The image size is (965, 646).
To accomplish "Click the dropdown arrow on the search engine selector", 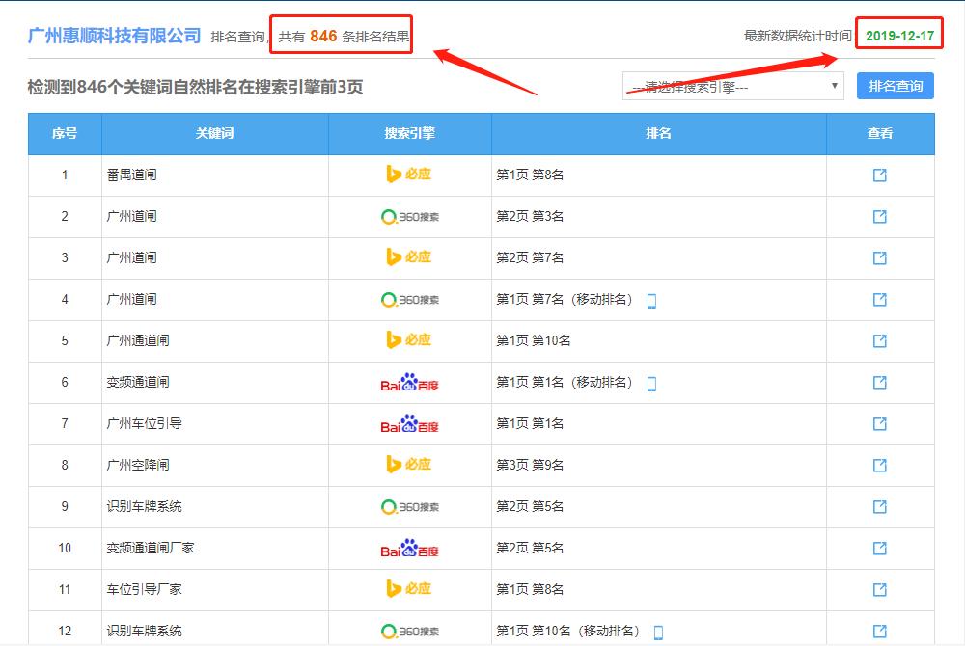I will [x=836, y=86].
